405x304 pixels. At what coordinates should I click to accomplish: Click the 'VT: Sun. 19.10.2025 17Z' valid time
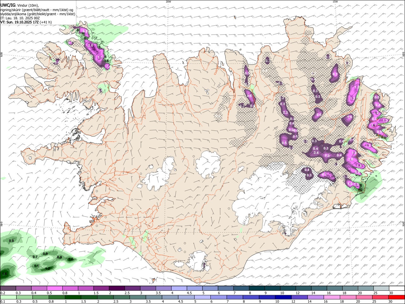pos(20,22)
